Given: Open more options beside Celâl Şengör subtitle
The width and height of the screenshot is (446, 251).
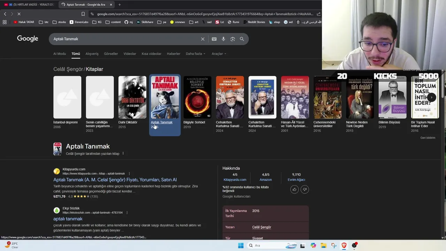Looking at the screenshot, I should pos(123,153).
